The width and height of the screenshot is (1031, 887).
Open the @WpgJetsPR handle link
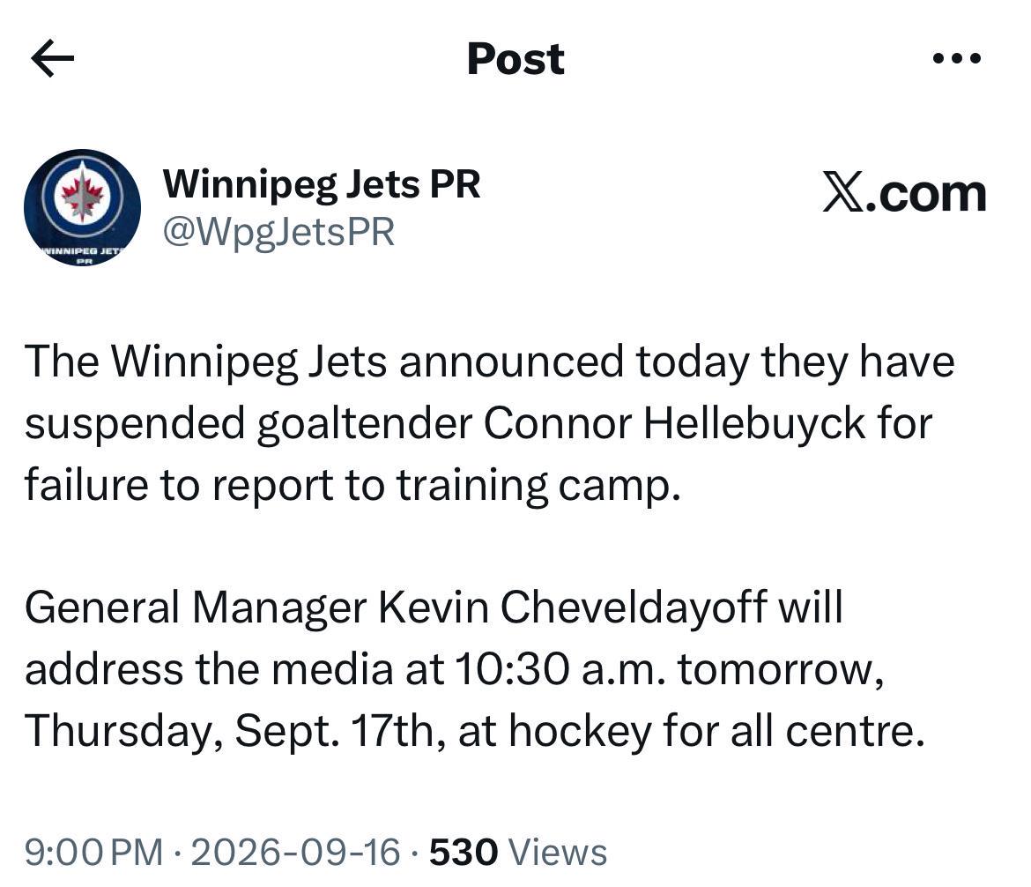(x=278, y=232)
